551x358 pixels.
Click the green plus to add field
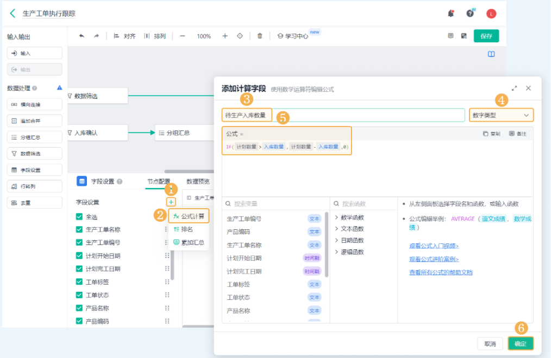(171, 202)
